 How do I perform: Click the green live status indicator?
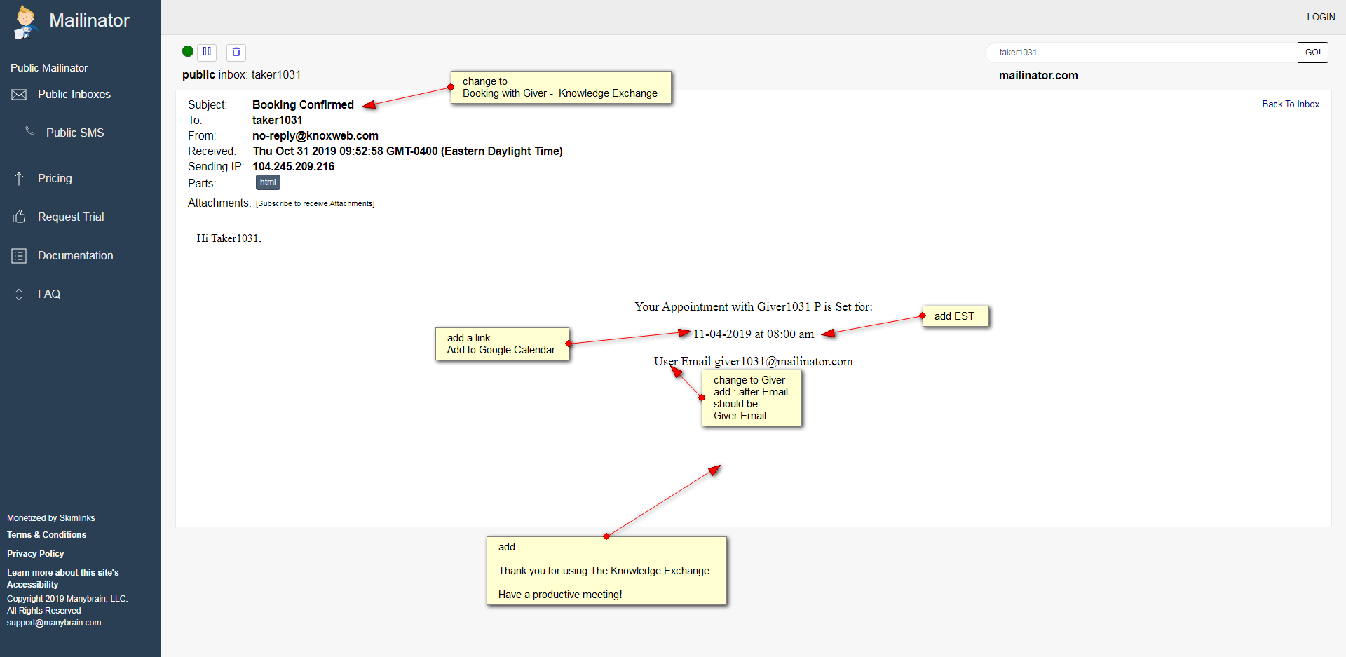(188, 51)
